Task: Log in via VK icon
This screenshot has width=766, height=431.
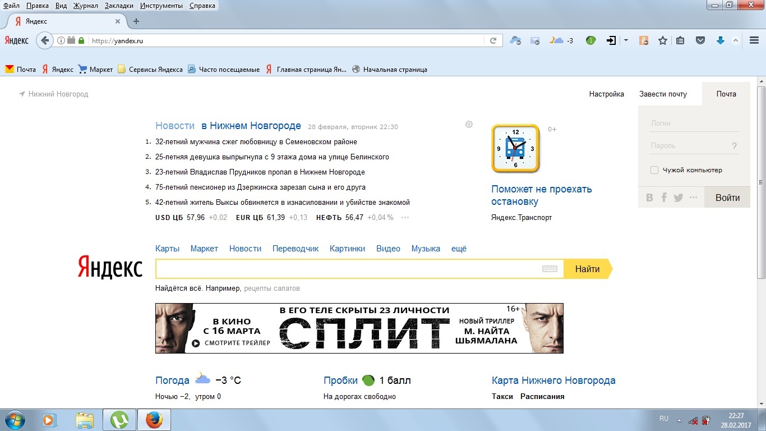Action: (x=650, y=198)
